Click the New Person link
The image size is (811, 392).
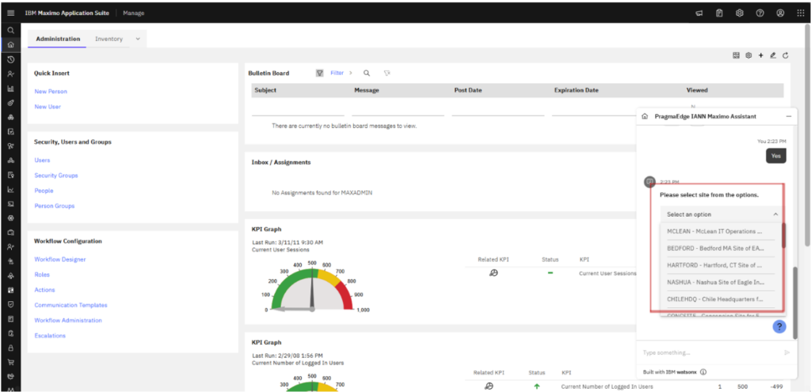tap(51, 92)
